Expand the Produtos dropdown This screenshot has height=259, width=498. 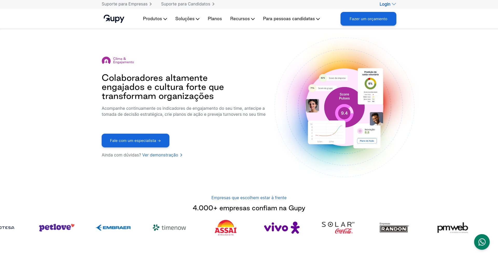[x=155, y=19]
